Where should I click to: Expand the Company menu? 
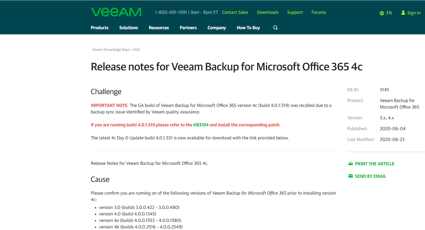coord(216,28)
